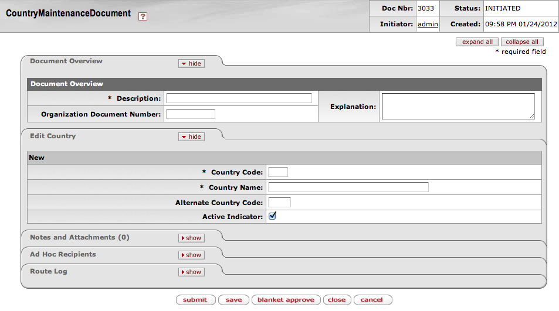Screen dimensions: 559x311
Task: Click the blanket approve button
Action: tap(286, 300)
